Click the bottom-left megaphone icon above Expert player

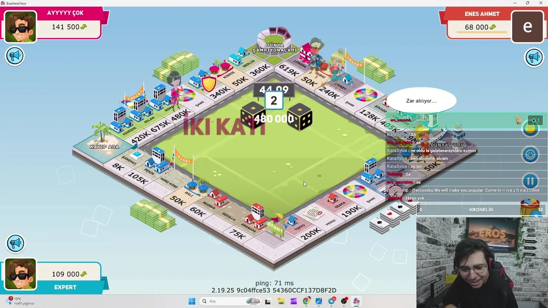[15, 243]
